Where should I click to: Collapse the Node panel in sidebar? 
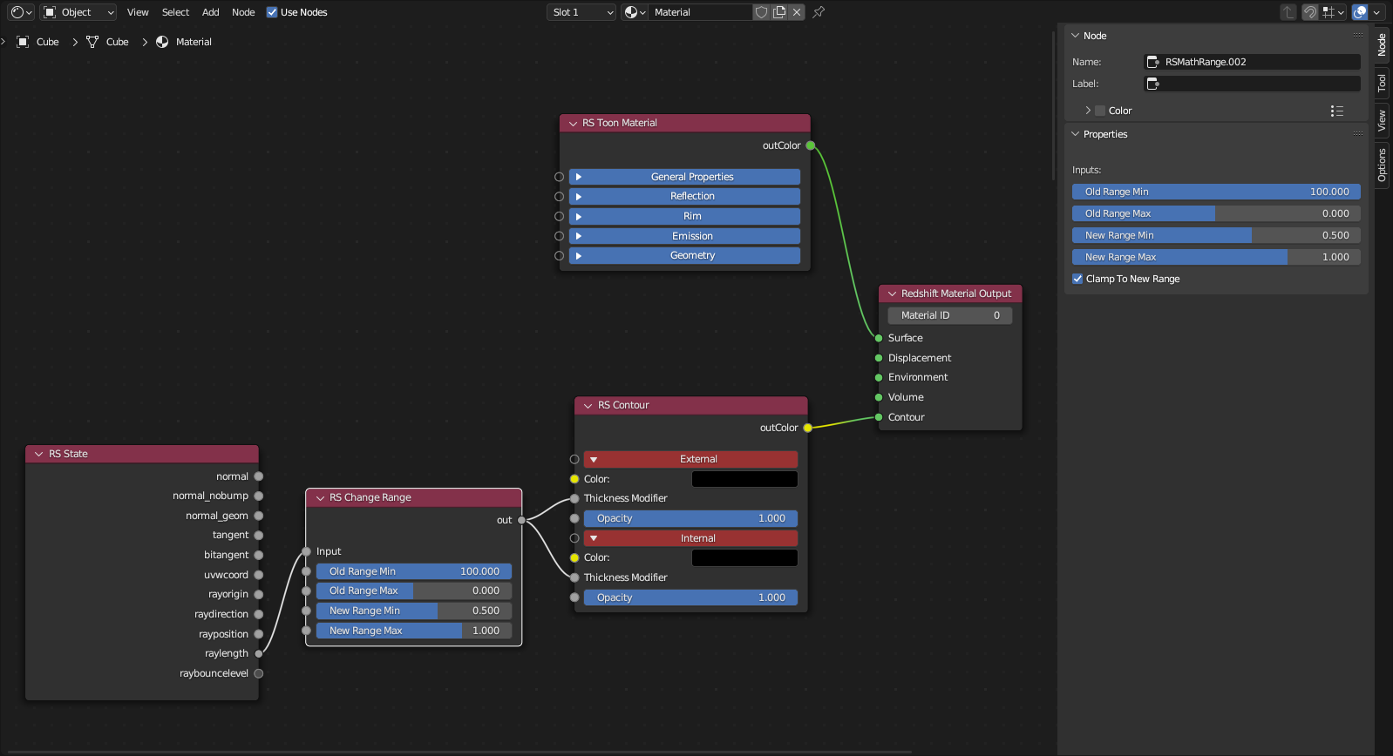point(1075,36)
